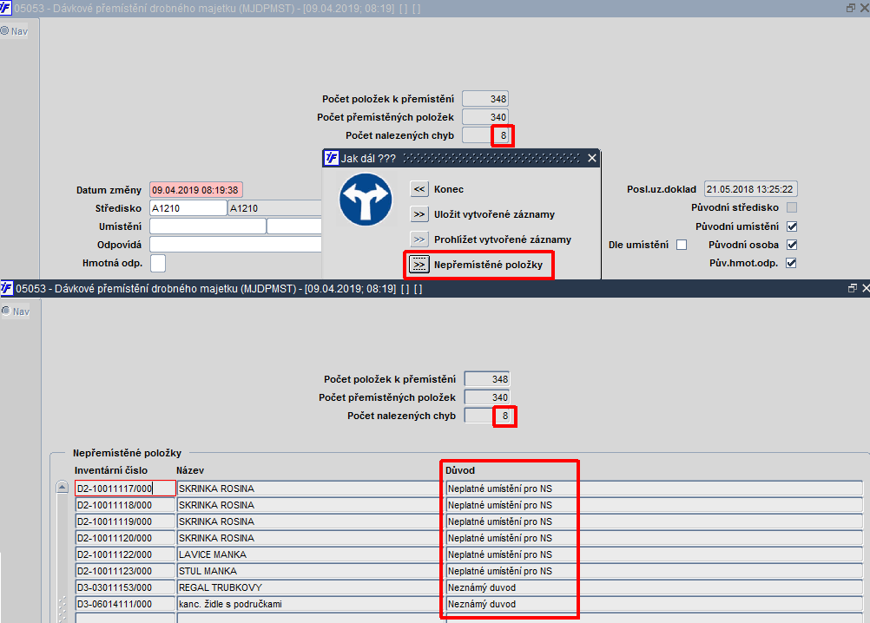870x623 pixels.
Task: Click the app logo in Jak dál dialog title
Action: (332, 158)
